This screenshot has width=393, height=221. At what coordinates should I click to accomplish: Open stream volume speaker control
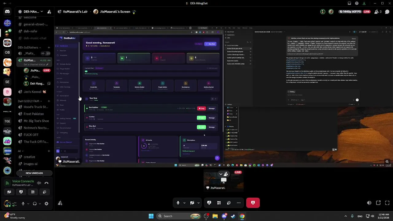pos(369,203)
